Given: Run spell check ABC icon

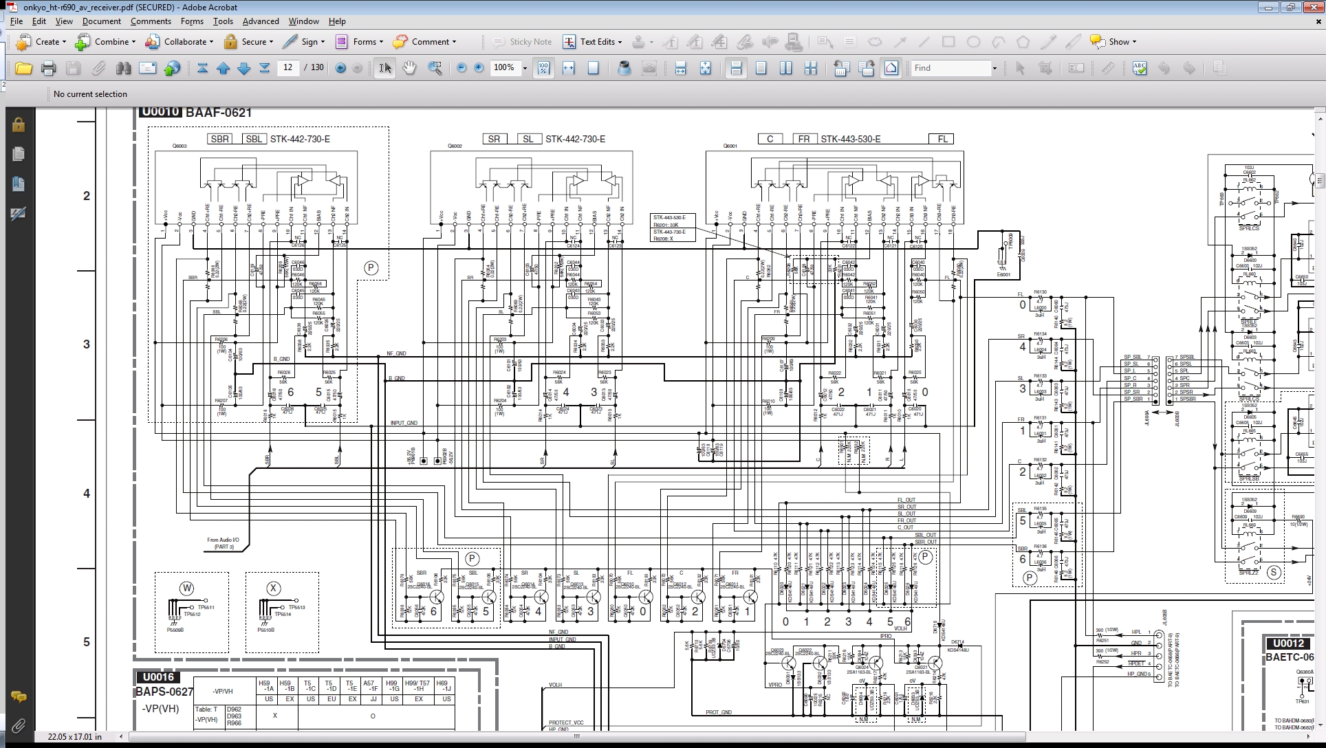Looking at the screenshot, I should click(x=1140, y=68).
